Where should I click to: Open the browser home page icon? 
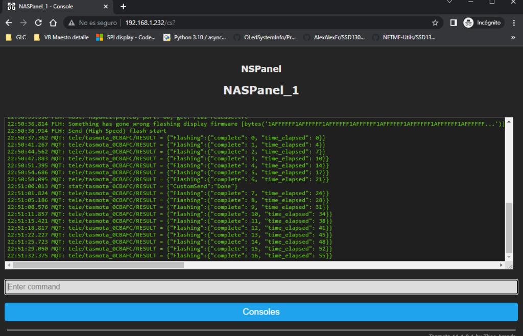point(53,22)
